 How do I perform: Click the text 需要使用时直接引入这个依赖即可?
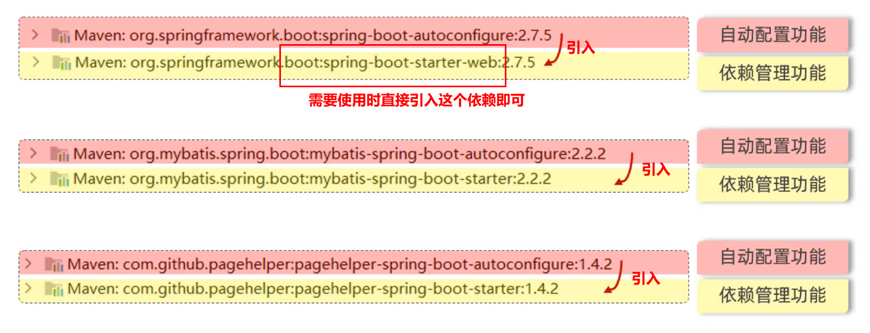(416, 100)
